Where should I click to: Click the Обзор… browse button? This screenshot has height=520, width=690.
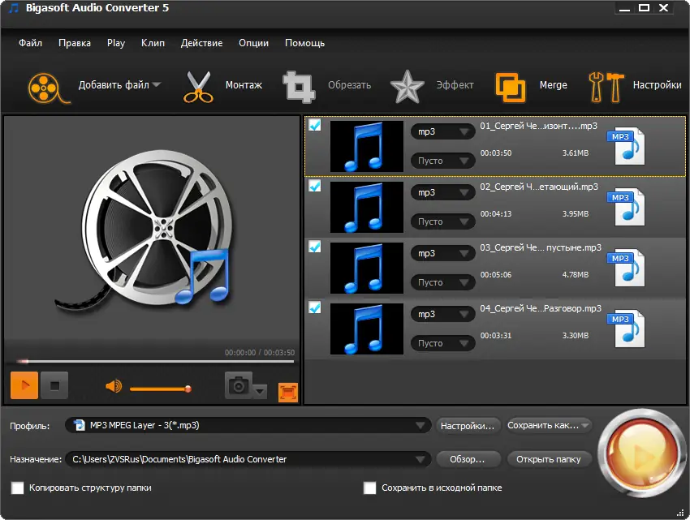[x=468, y=459]
